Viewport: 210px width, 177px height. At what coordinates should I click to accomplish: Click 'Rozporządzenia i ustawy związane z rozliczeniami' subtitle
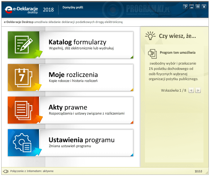coord(87,113)
